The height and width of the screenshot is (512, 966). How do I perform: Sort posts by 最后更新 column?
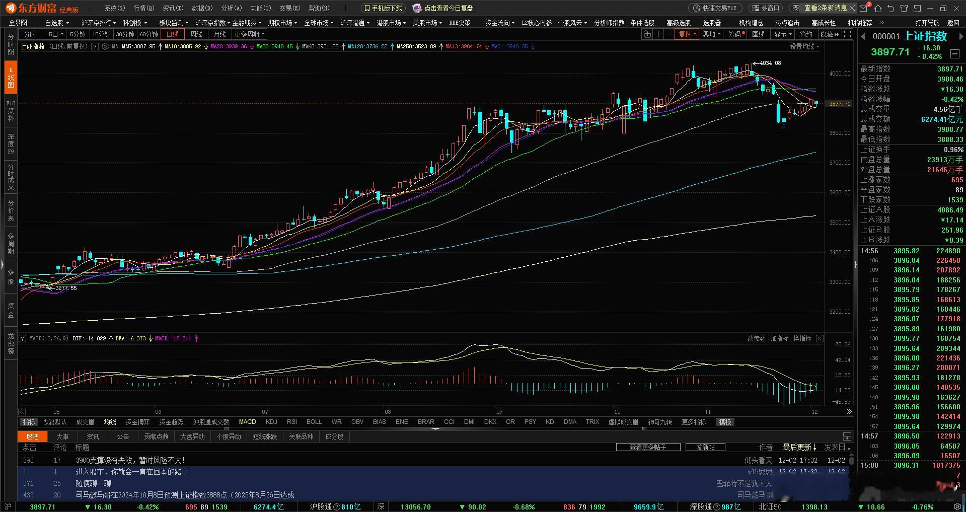799,447
